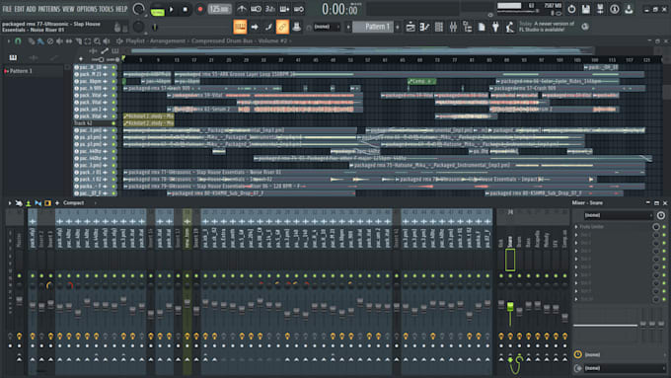Toggle the metronome icon
Image resolution: width=671 pixels, height=378 pixels.
tap(242, 9)
